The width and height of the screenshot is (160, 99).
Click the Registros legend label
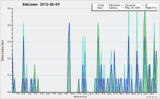tap(151, 8)
